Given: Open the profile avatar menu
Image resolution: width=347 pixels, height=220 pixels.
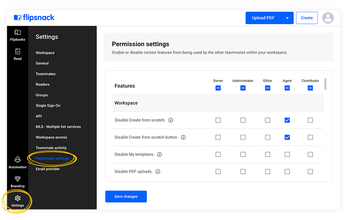Looking at the screenshot, I should coord(328,17).
